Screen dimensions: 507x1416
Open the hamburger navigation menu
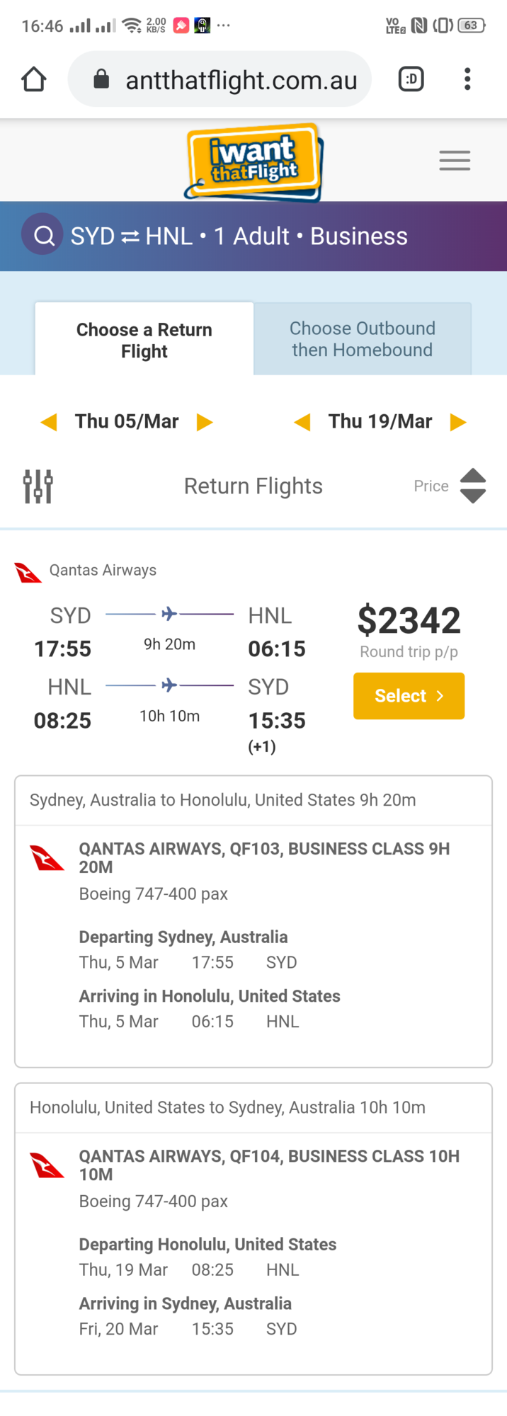[455, 161]
